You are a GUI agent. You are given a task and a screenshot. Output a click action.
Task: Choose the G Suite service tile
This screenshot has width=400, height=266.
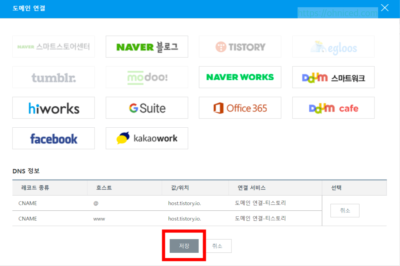coord(147,108)
